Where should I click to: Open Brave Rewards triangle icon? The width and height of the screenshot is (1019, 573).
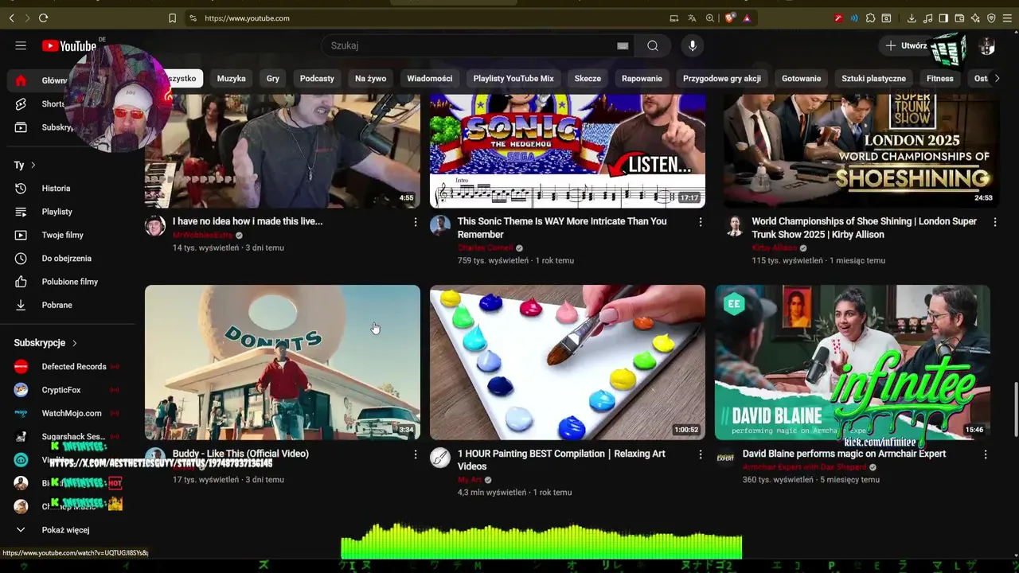pos(747,18)
